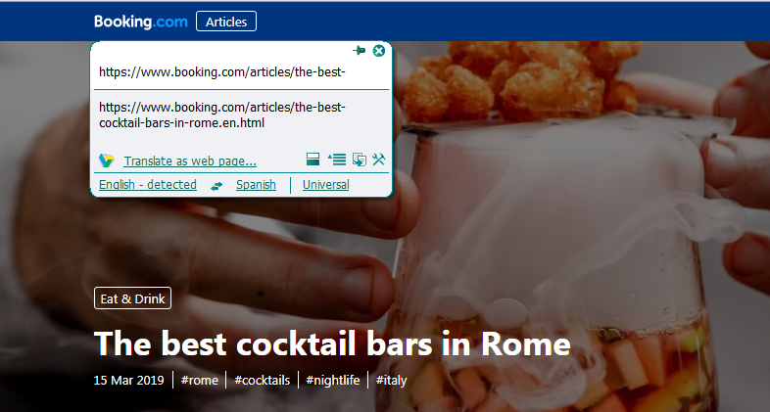Pin the translation popup window

point(359,51)
